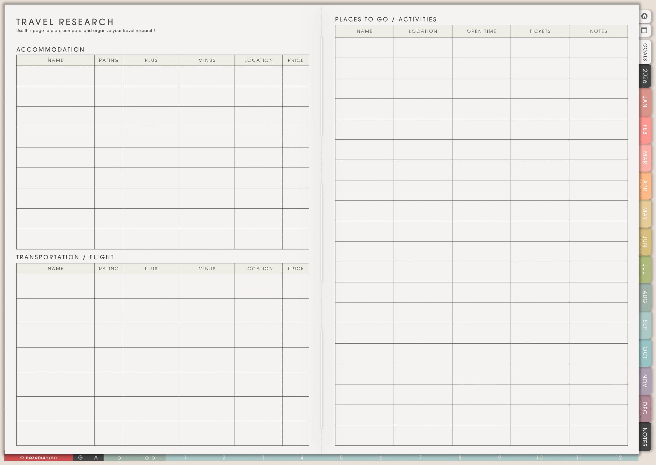This screenshot has height=465, width=656.
Task: Jump to number 7 in bottom strip
Action: 420,458
